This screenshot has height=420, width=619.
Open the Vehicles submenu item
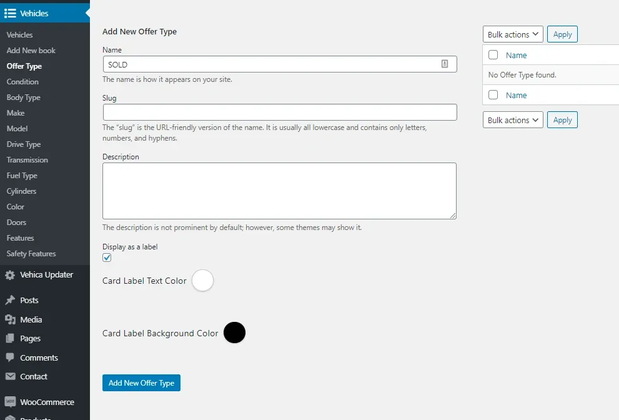click(20, 35)
